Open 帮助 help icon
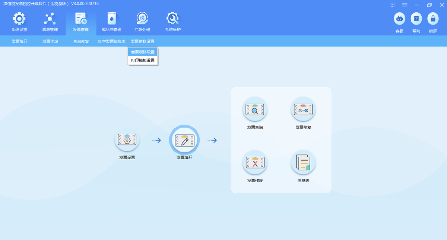 coord(416,19)
